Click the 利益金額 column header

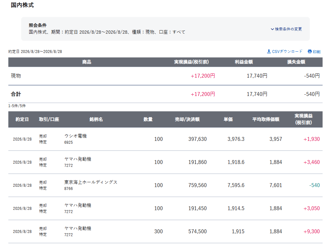244,62
